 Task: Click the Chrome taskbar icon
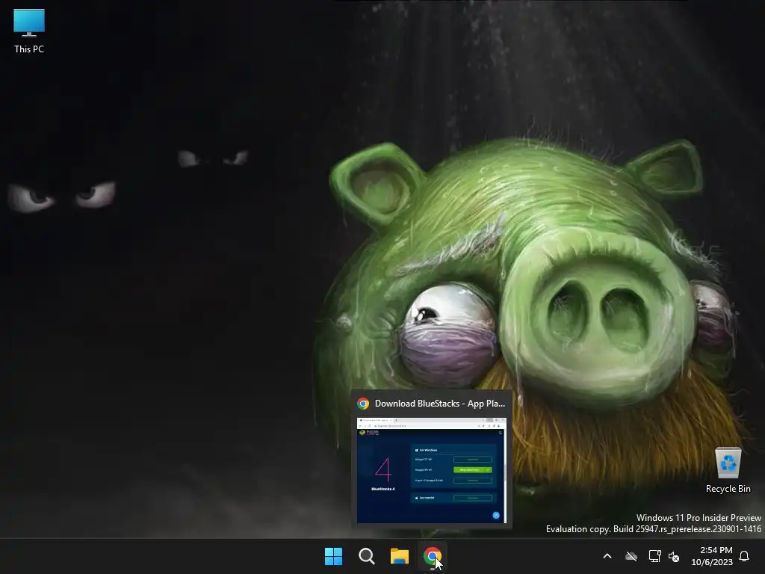pos(433,556)
